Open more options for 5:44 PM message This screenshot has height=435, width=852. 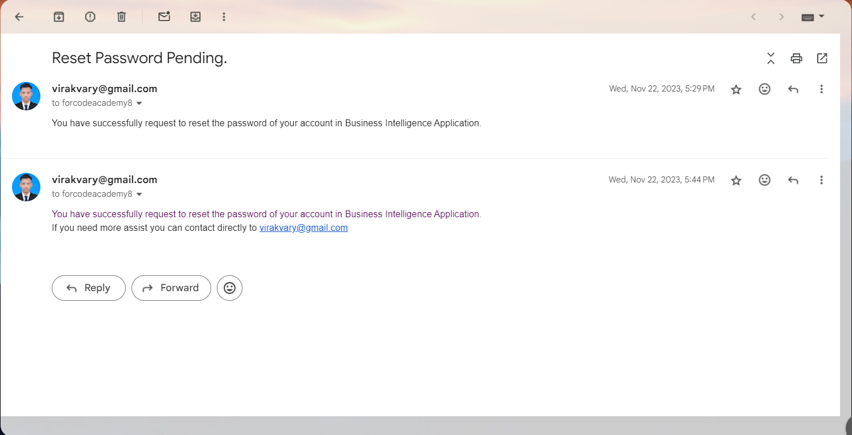point(821,180)
